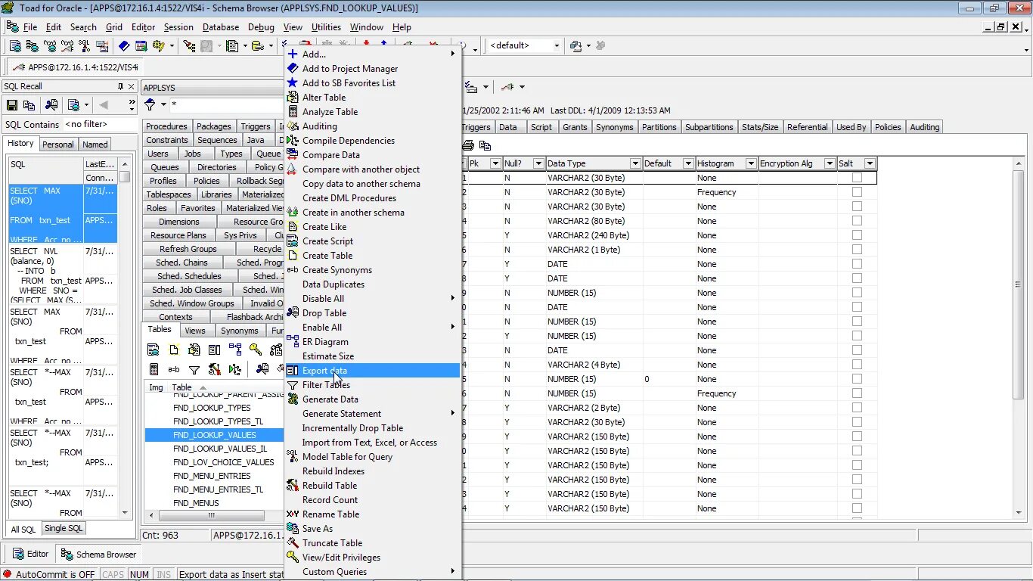Screen dimensions: 1033x581
Task: Click the Single SQL button
Action: (x=64, y=529)
